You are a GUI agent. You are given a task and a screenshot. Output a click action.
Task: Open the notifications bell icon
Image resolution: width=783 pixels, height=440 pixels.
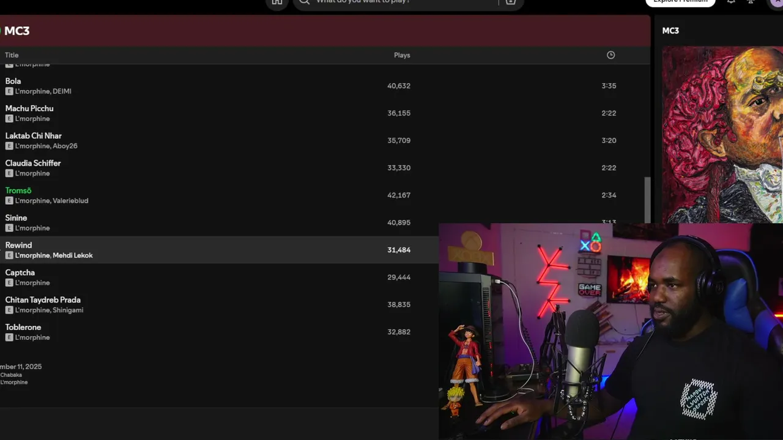click(x=731, y=2)
